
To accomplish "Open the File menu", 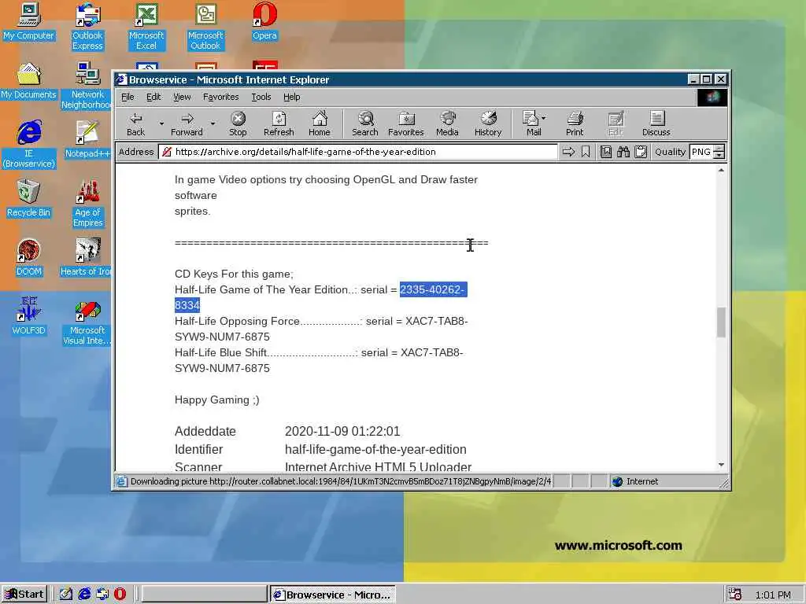I will [x=128, y=97].
